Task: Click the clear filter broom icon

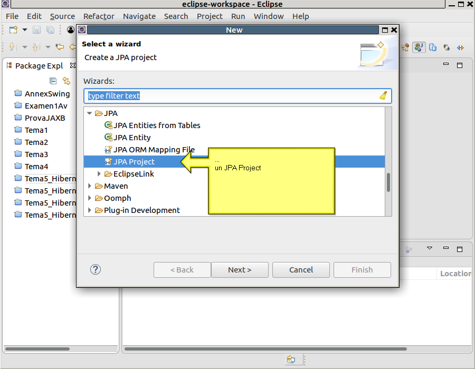Action: (x=383, y=96)
